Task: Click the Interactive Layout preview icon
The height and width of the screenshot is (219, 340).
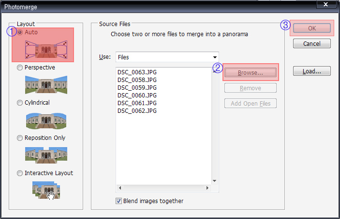Action: tap(46, 189)
